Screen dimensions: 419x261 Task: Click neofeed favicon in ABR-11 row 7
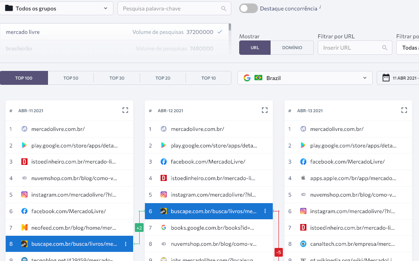point(24,228)
